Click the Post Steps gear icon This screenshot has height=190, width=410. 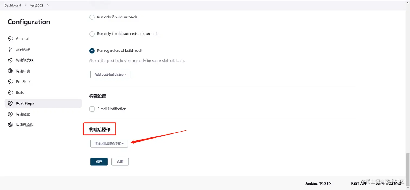[x=10, y=103]
